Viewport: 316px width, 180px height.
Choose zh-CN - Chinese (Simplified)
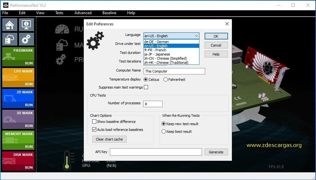[x=171, y=58]
